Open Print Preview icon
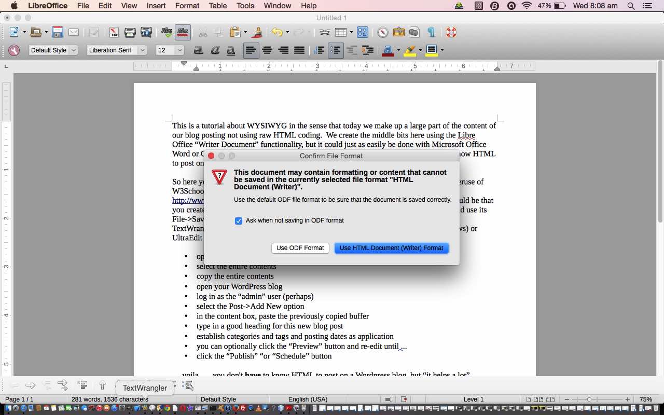Viewport: 664px width, 415px height. (x=146, y=32)
